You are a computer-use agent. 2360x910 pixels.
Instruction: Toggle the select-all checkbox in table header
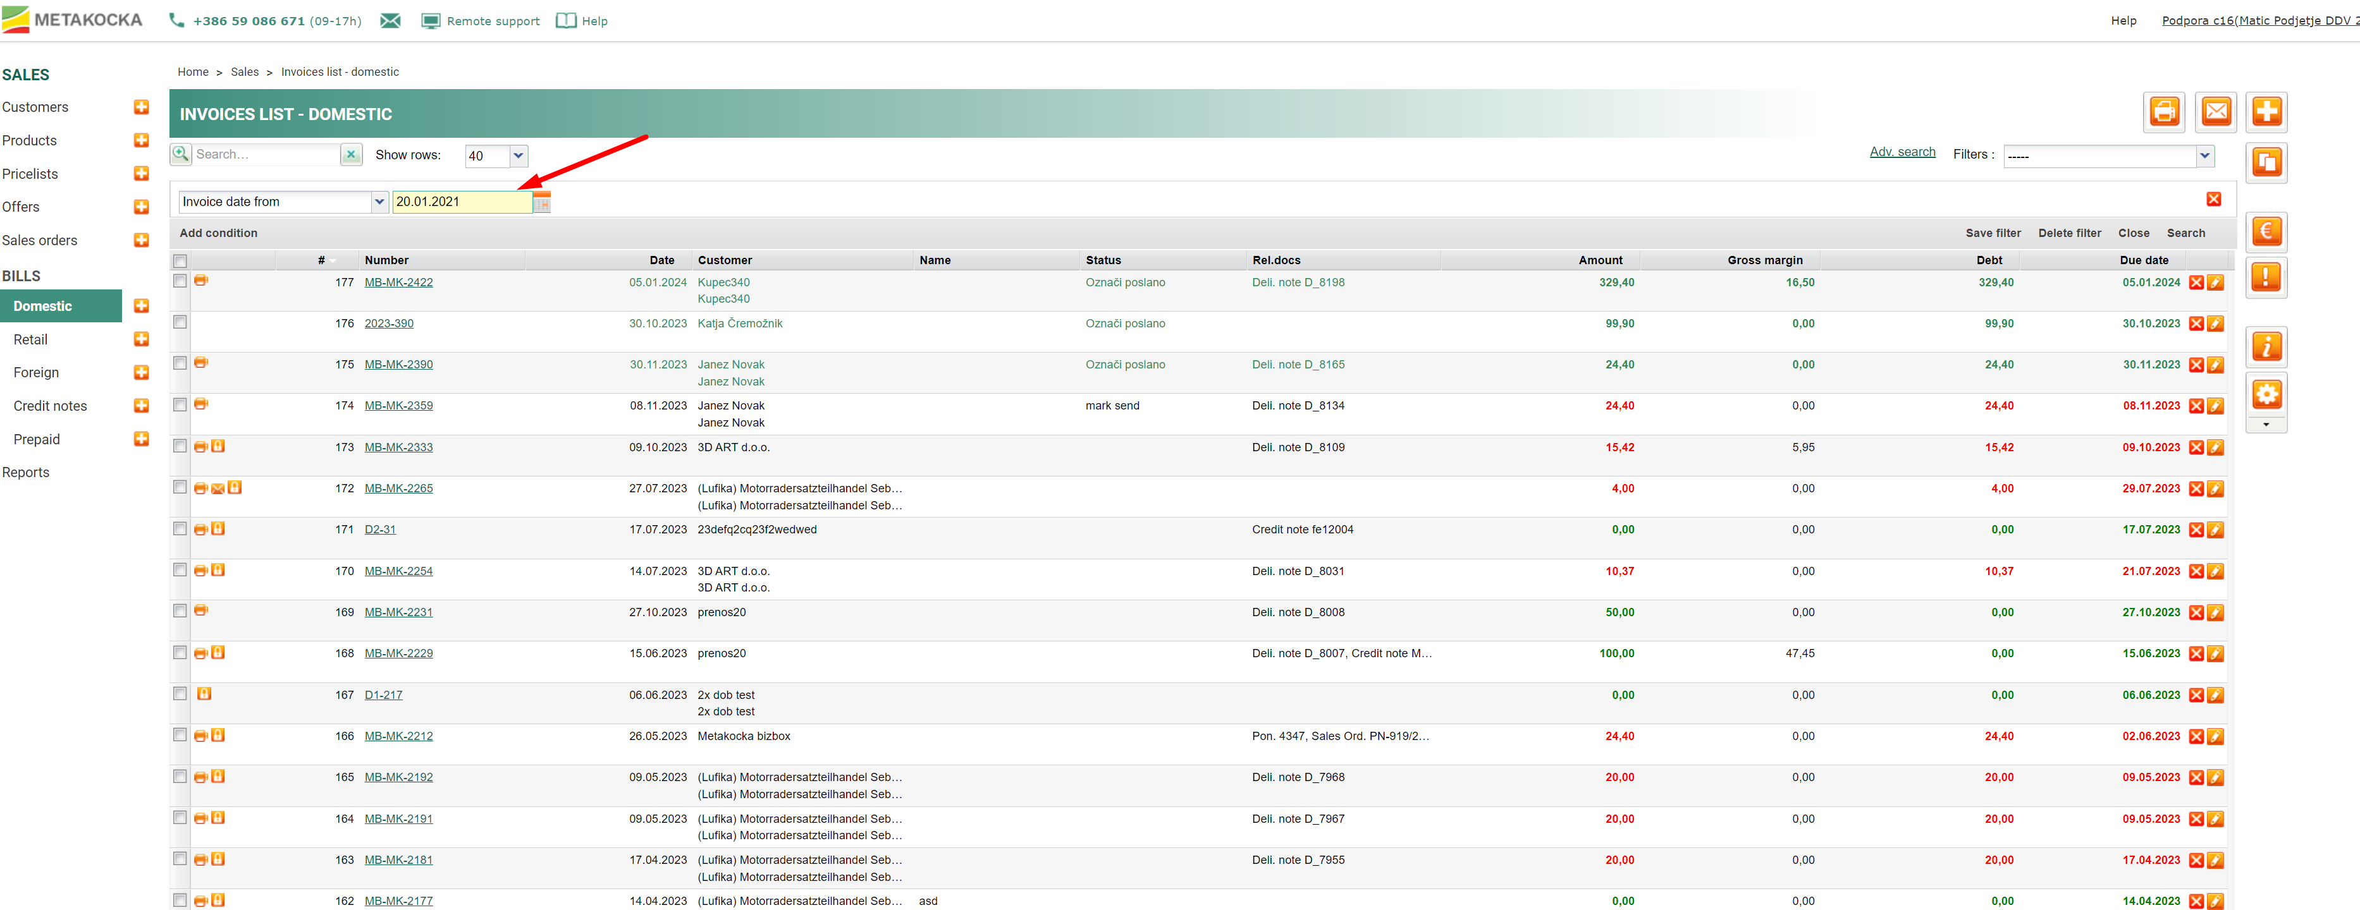[180, 261]
